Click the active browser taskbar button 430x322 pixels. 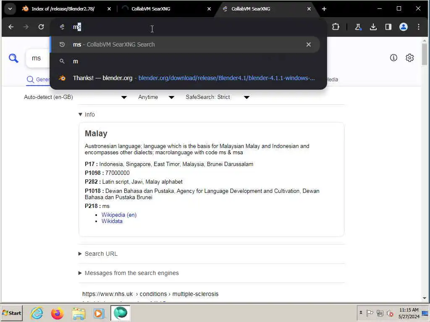coord(121,313)
